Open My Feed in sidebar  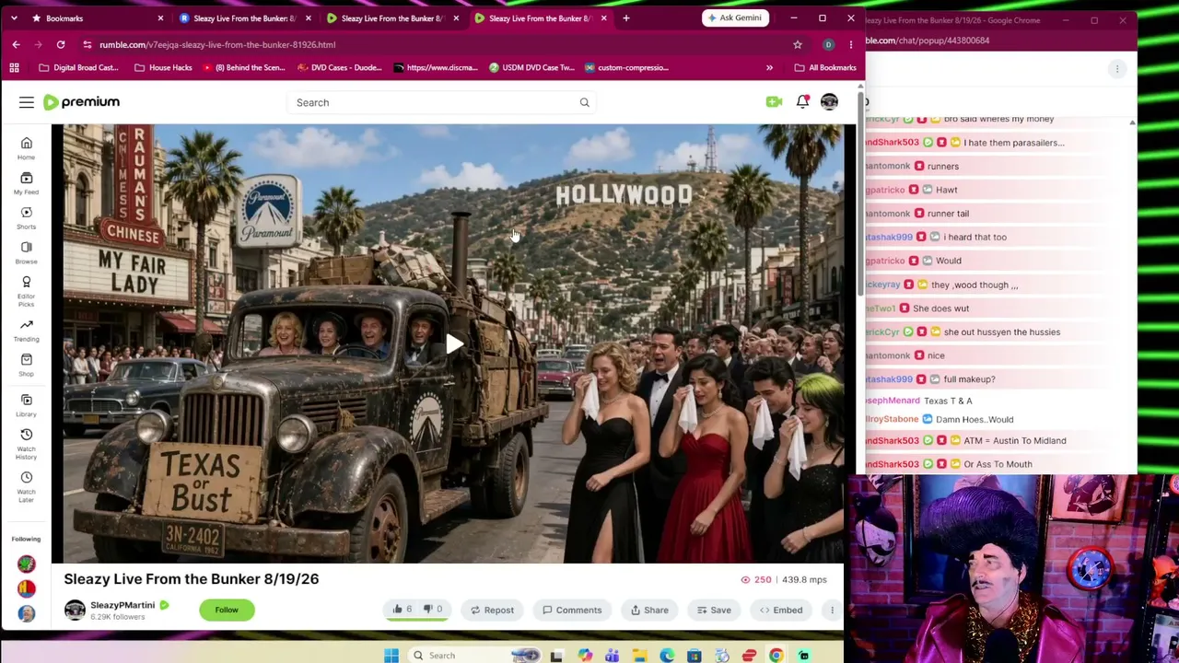click(27, 183)
